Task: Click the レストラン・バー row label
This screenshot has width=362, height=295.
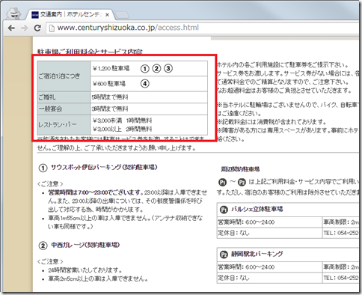Action: pos(64,125)
